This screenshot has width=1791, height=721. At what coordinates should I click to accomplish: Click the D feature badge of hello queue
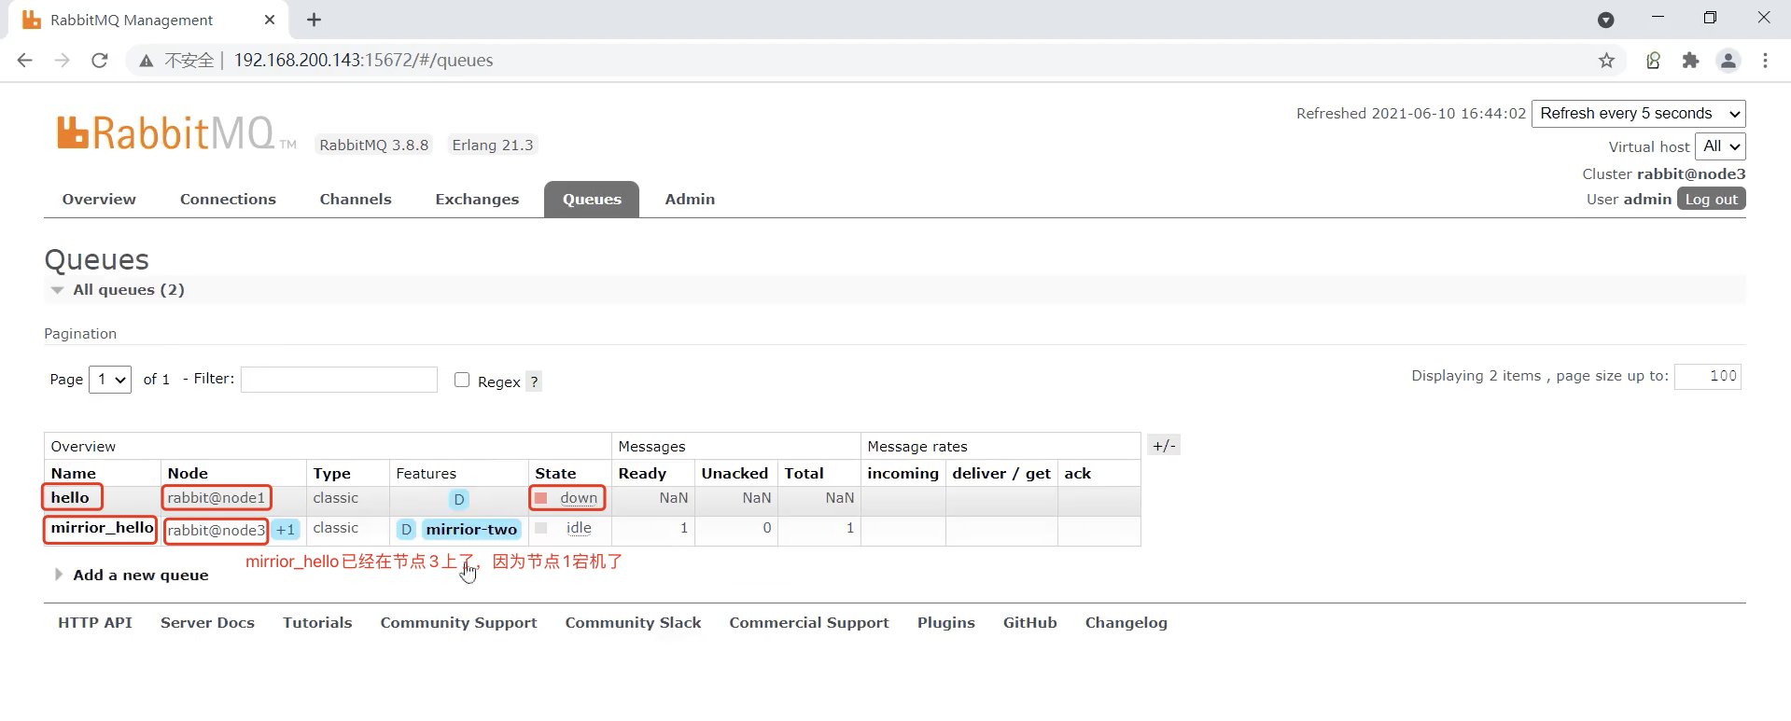point(459,499)
